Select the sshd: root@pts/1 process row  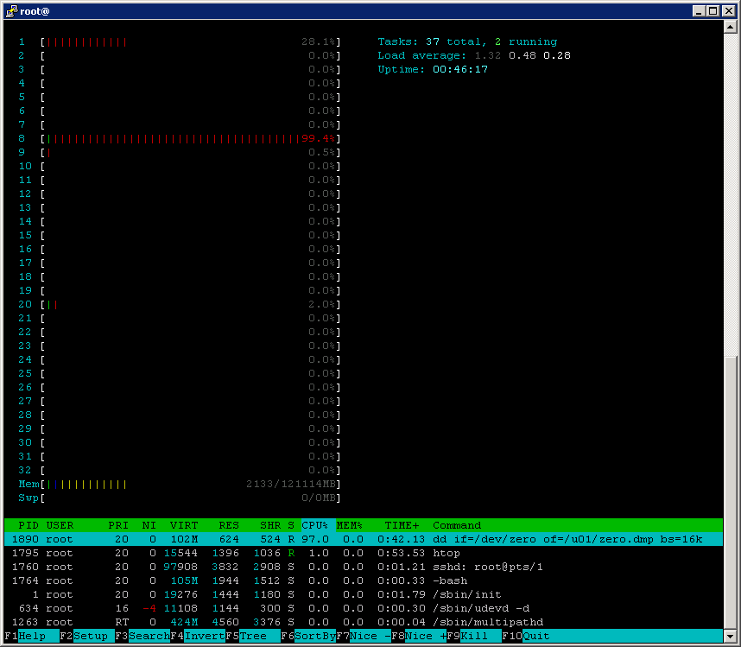364,567
